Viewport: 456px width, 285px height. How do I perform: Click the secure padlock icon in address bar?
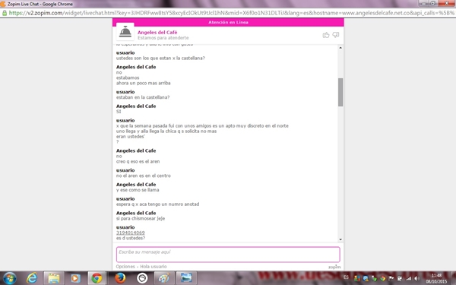click(4, 13)
